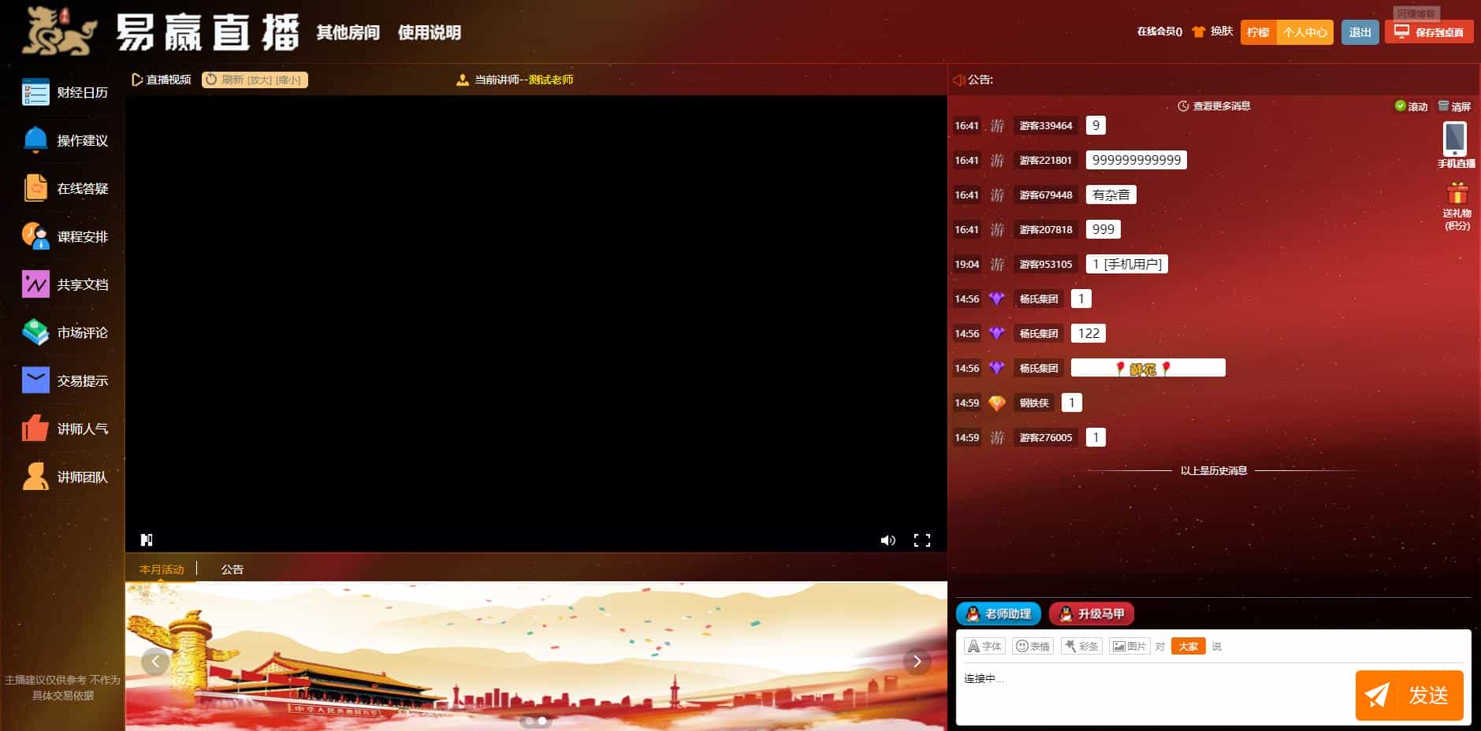
Task: Click the 个人中心 button
Action: pyautogui.click(x=1304, y=32)
